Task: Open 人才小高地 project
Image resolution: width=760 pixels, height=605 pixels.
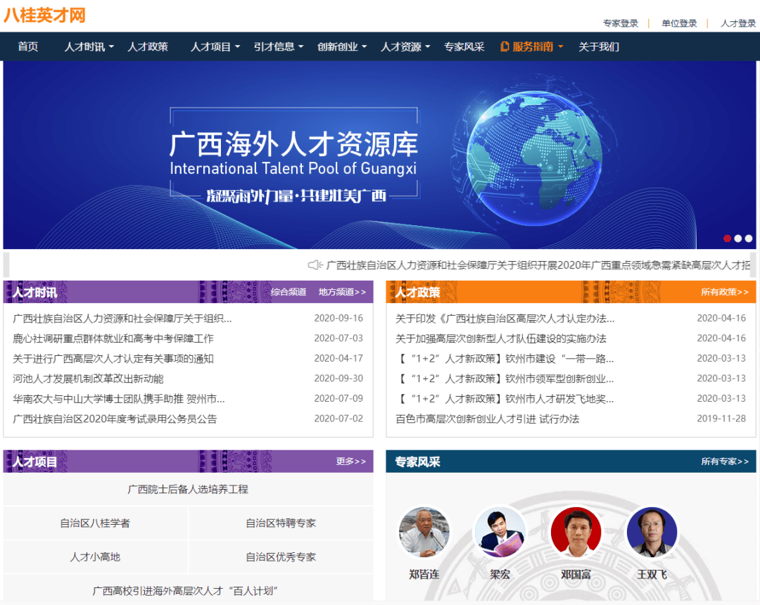Action: tap(95, 557)
